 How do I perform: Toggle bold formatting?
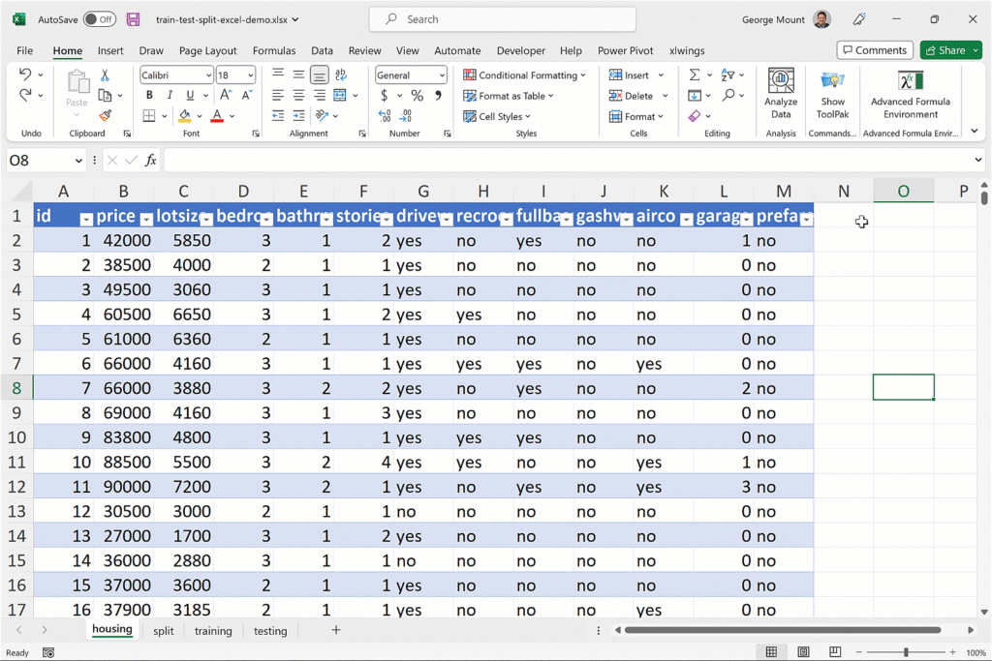pos(149,96)
